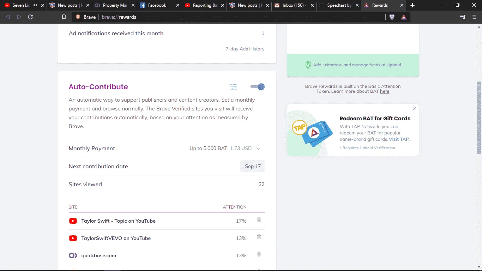This screenshot has width=482, height=271.
Task: Open the 7-day Ads History link
Action: [x=245, y=49]
